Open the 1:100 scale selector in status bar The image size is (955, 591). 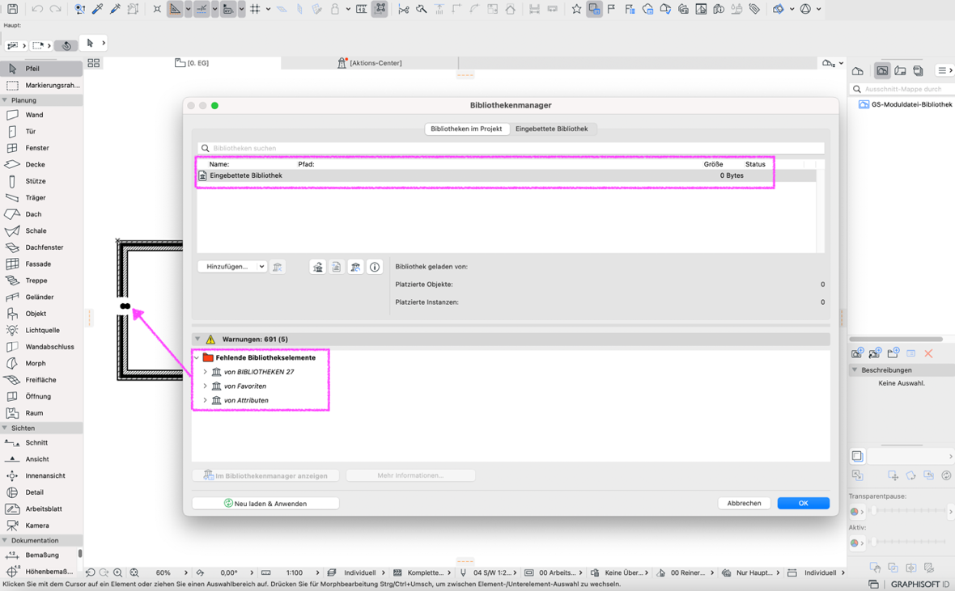pyautogui.click(x=295, y=572)
